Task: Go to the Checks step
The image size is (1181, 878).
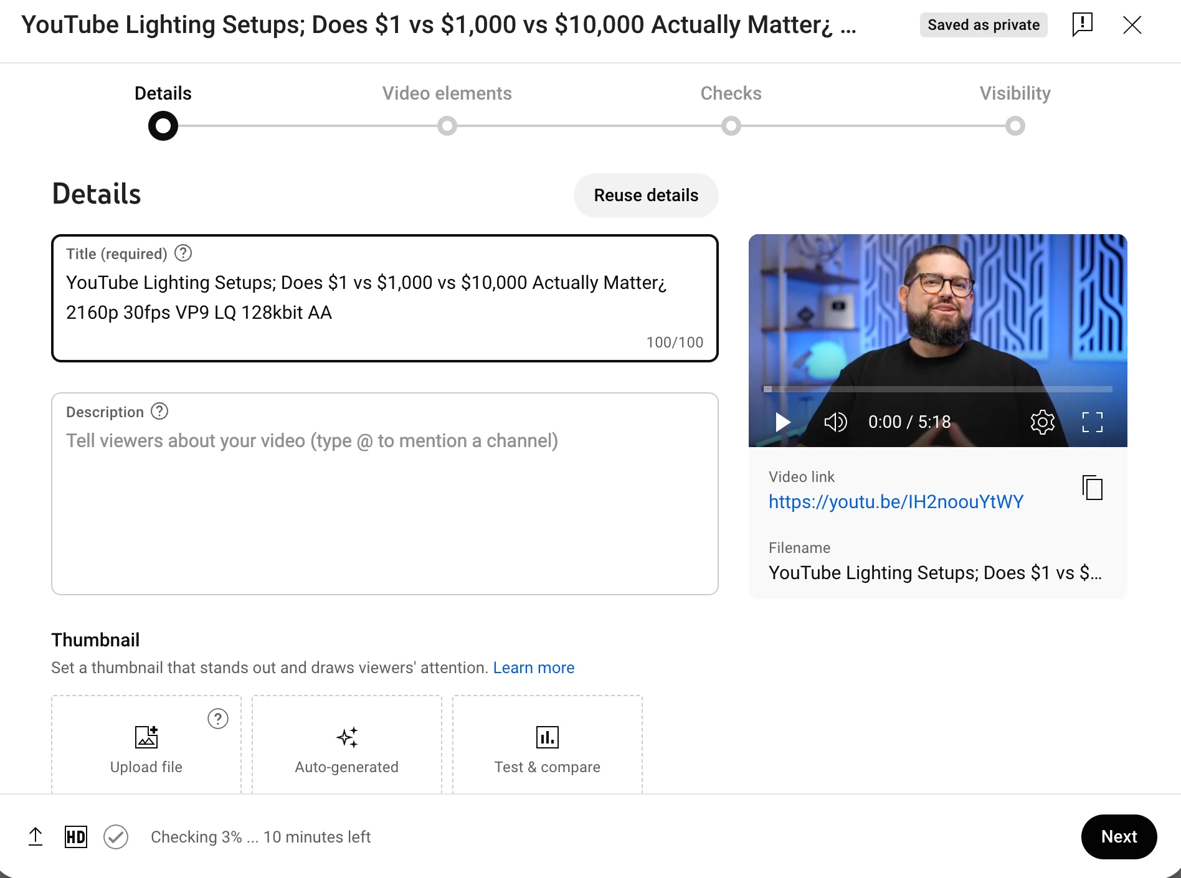Action: pyautogui.click(x=731, y=110)
